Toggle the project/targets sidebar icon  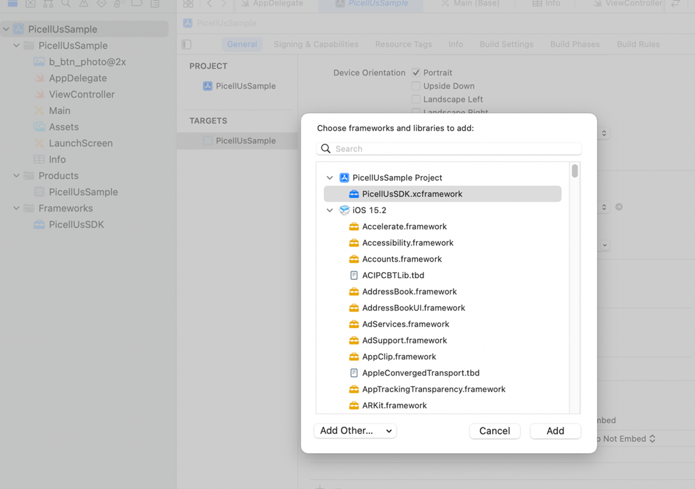coord(187,44)
